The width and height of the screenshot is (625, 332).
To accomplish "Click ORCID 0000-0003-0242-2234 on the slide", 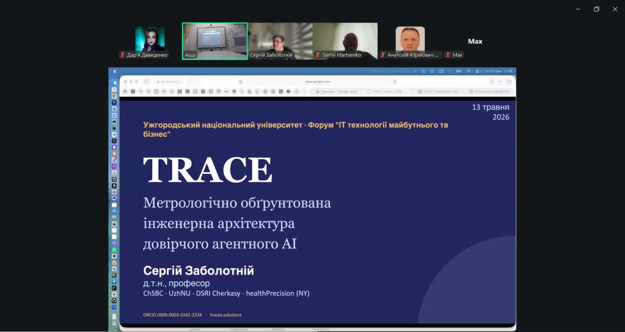I will tap(172, 315).
